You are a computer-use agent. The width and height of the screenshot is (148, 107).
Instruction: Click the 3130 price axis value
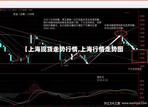(x=142, y=54)
